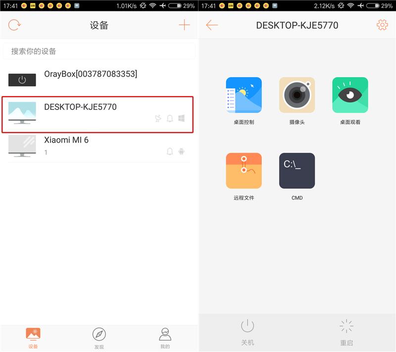
Task: Tap the back arrow to leave DESKTOP-KJE5770
Action: (x=212, y=25)
